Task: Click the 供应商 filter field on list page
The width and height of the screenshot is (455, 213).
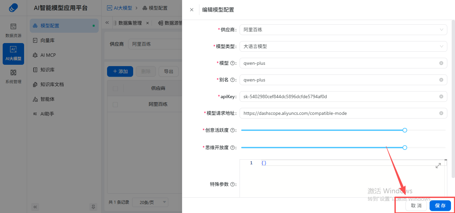Action: coord(155,44)
